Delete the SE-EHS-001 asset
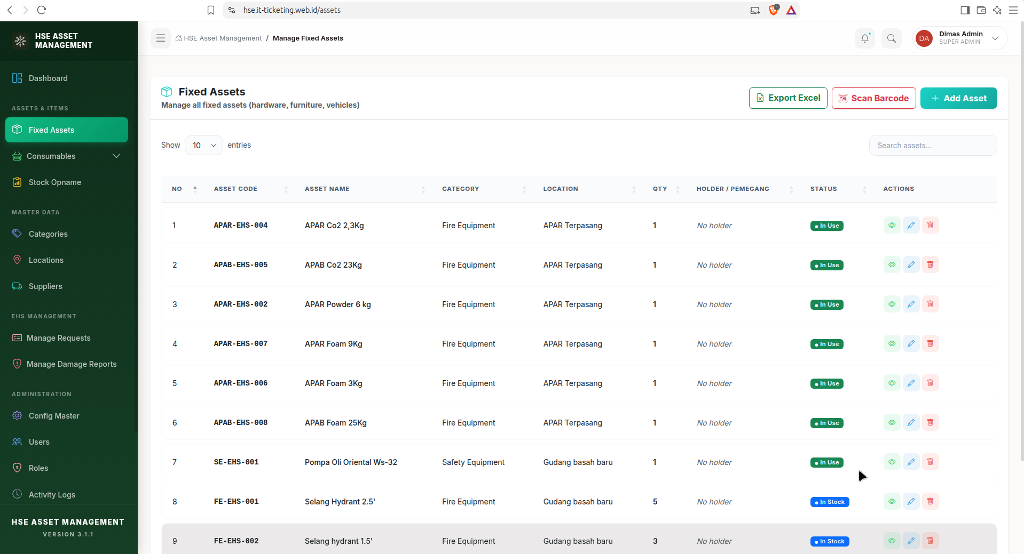 (930, 462)
